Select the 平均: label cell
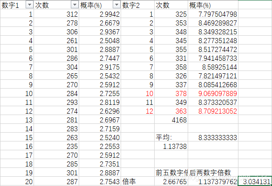Screen dimensions: 272x186 (171, 137)
